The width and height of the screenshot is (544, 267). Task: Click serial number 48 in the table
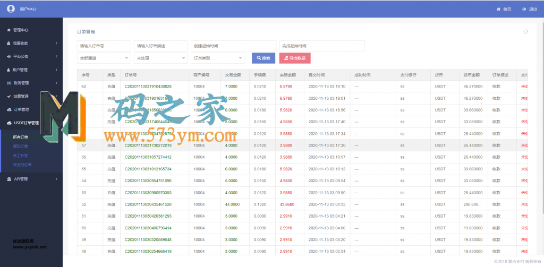point(83,251)
